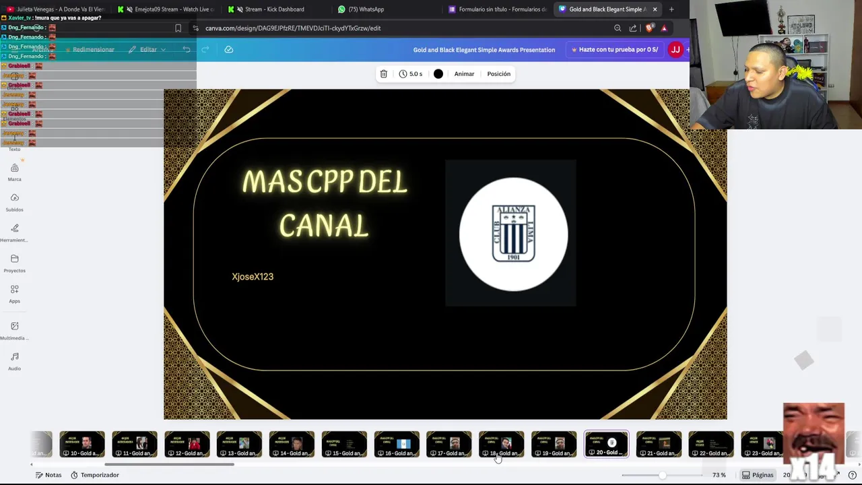The width and height of the screenshot is (862, 485).
Task: Select slide 14 thumbnail
Action: (x=292, y=445)
